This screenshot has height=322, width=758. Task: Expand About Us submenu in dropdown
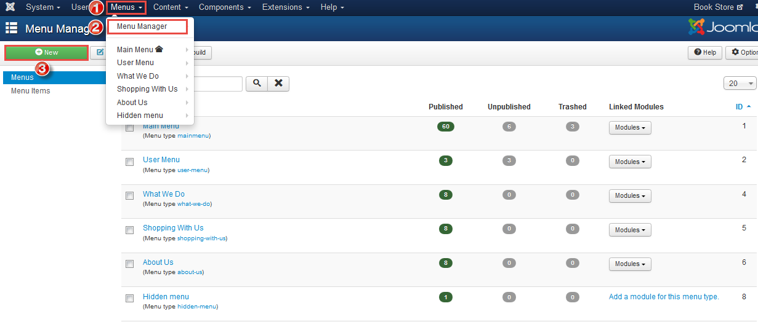click(x=150, y=103)
